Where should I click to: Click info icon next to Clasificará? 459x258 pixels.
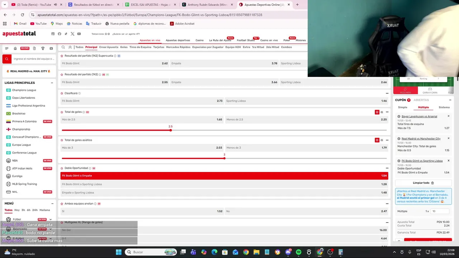[x=80, y=93]
